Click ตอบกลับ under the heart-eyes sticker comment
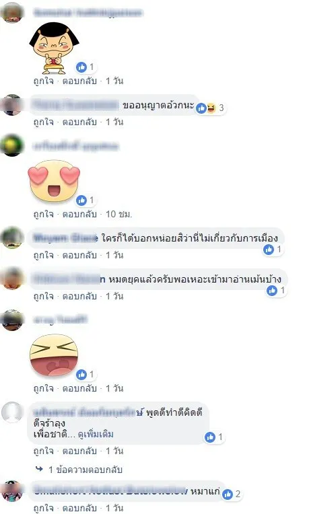This screenshot has width=309, height=514. coord(79,214)
